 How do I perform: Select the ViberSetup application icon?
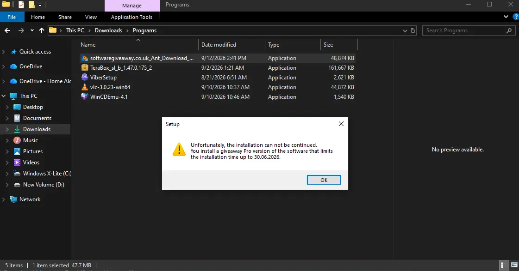pos(84,77)
